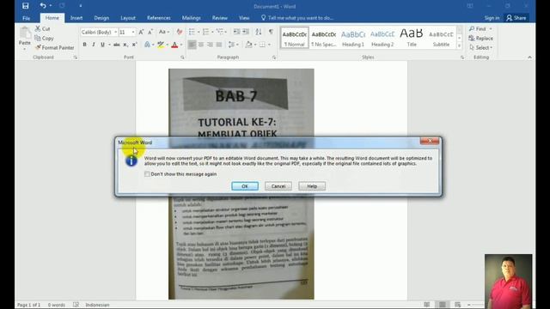Image resolution: width=550 pixels, height=309 pixels.
Task: Switch to the Mailings tab
Action: click(x=191, y=18)
